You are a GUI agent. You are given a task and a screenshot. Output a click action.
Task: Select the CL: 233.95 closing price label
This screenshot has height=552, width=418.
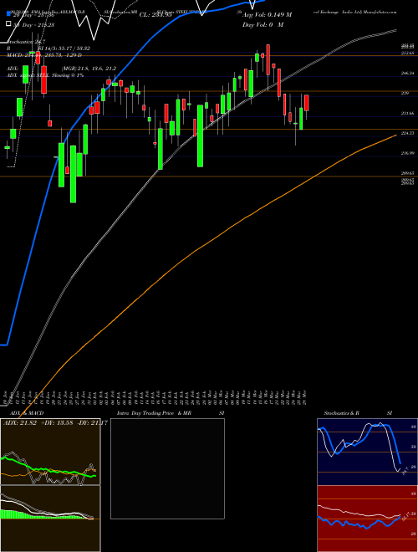coord(155,15)
